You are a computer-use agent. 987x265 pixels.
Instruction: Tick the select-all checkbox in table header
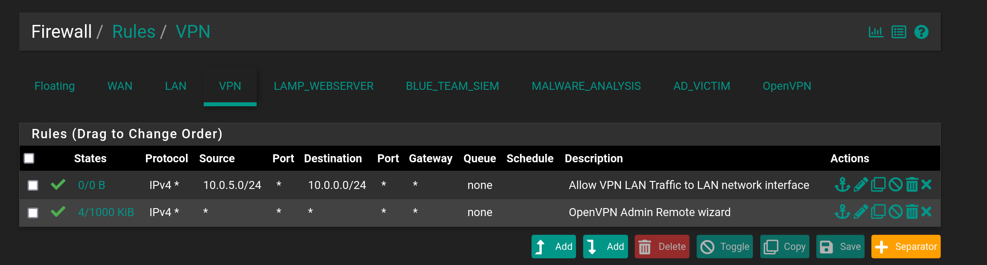tap(29, 158)
